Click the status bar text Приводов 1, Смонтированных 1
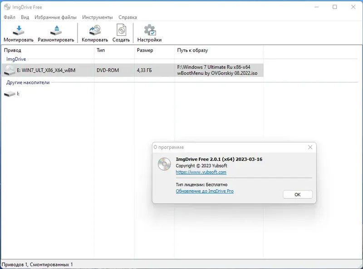 (x=37, y=264)
